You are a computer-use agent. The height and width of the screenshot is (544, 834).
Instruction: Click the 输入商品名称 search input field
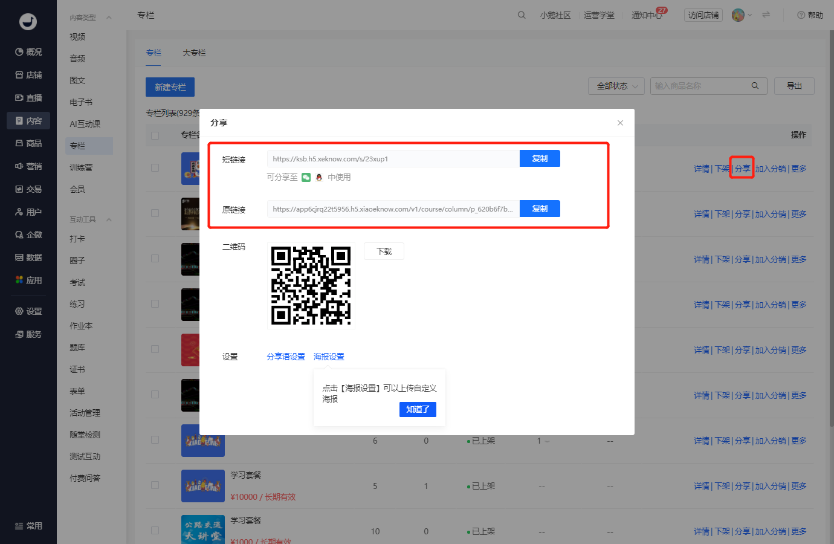coord(701,86)
